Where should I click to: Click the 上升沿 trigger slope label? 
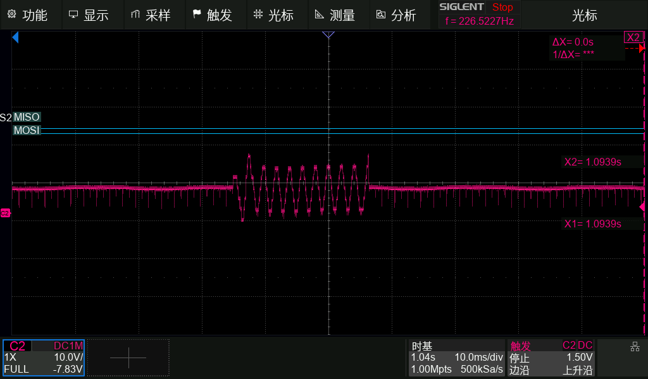[x=578, y=370]
